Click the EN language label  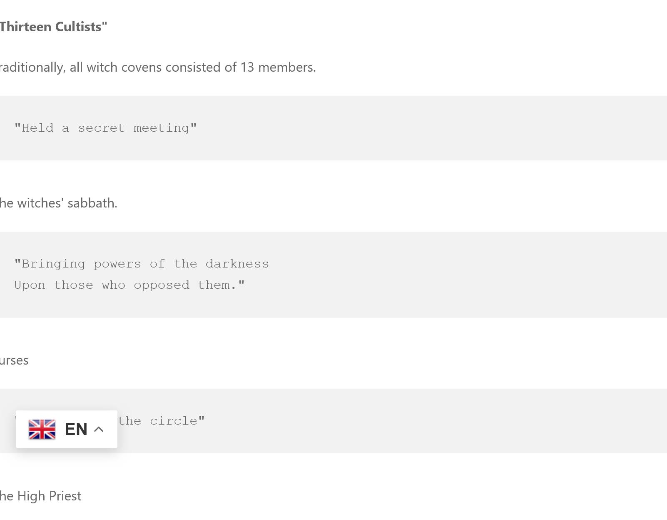click(x=76, y=429)
